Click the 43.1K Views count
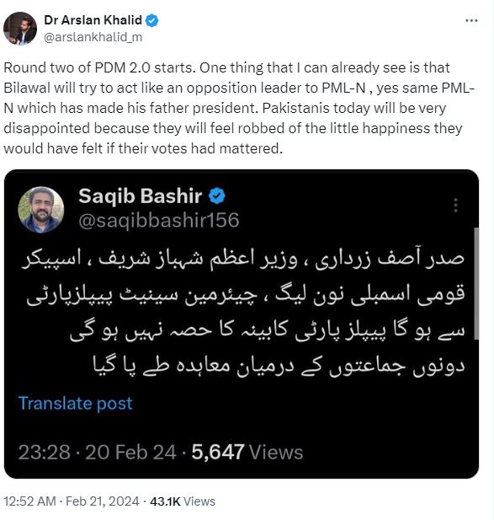494x520 pixels. click(183, 501)
